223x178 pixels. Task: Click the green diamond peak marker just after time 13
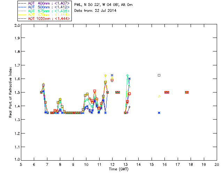click(x=127, y=75)
